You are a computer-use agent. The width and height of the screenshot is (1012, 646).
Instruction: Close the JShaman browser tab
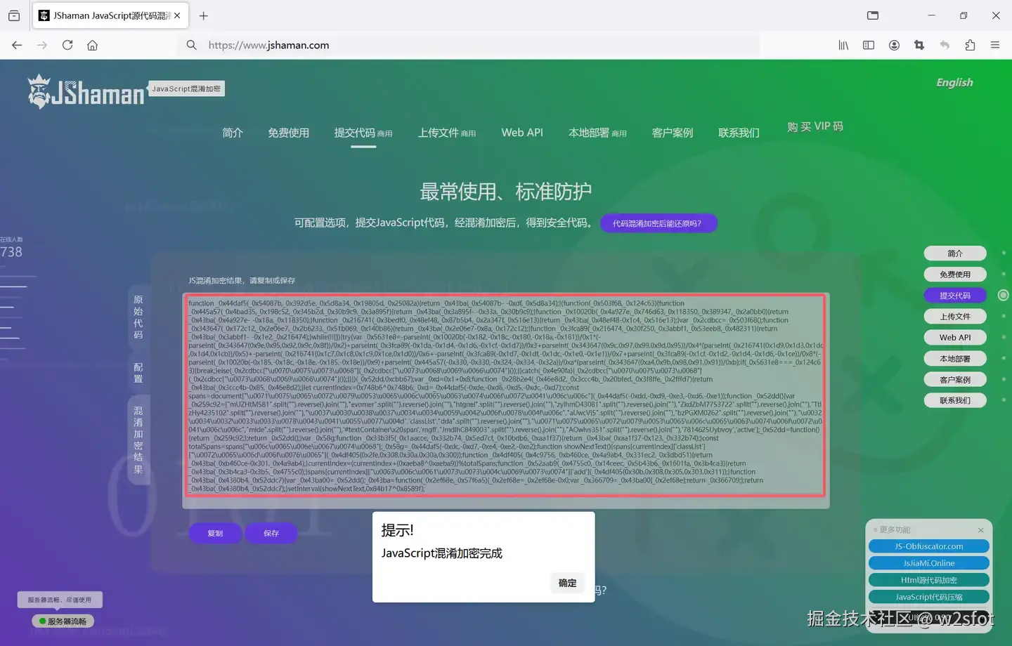[177, 15]
